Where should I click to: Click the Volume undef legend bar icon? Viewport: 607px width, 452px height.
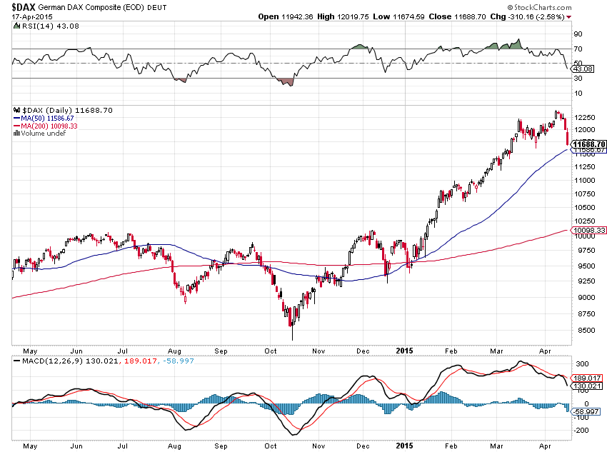point(17,133)
